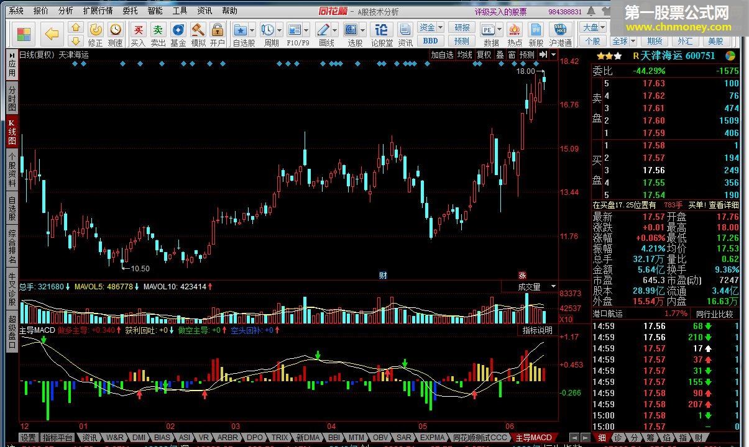This screenshot has height=447, width=749.
Task: Click the 涨 marker under the candlestick chart
Action: tap(522, 275)
